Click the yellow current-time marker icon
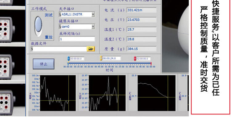The height and width of the screenshot is (121, 231). (101, 58)
